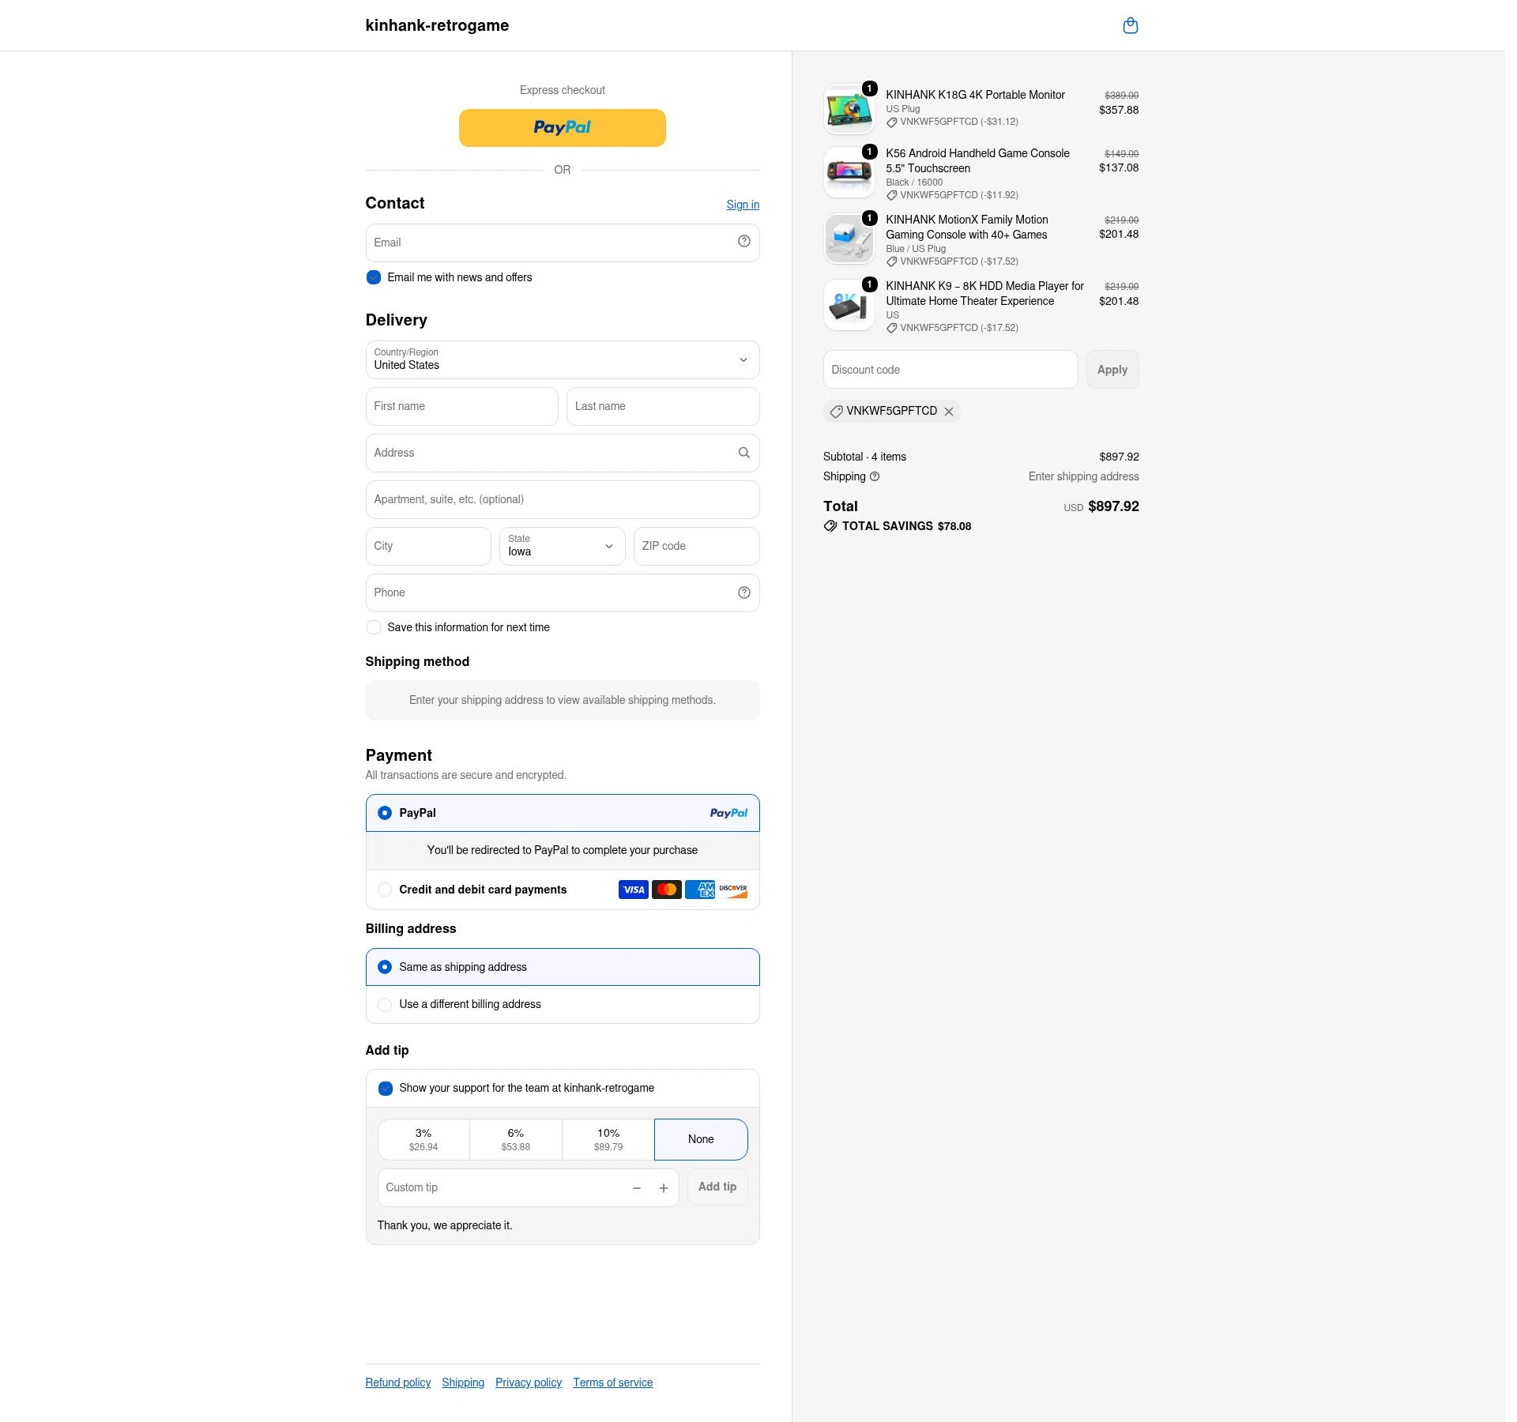Click the K9 8K HDD Media Player thumbnail
The image size is (1517, 1422).
pyautogui.click(x=849, y=305)
